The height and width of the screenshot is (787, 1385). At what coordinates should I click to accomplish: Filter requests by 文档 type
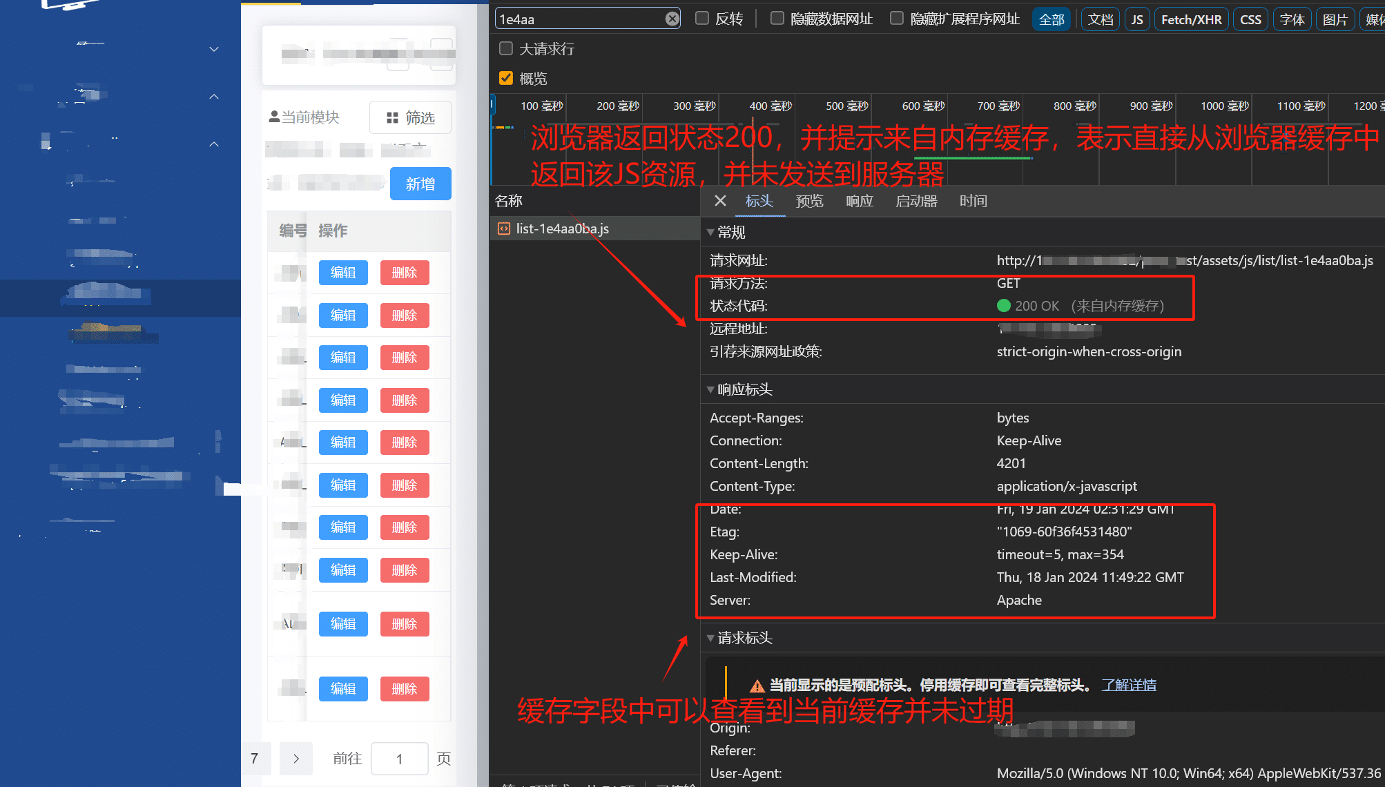click(x=1101, y=19)
